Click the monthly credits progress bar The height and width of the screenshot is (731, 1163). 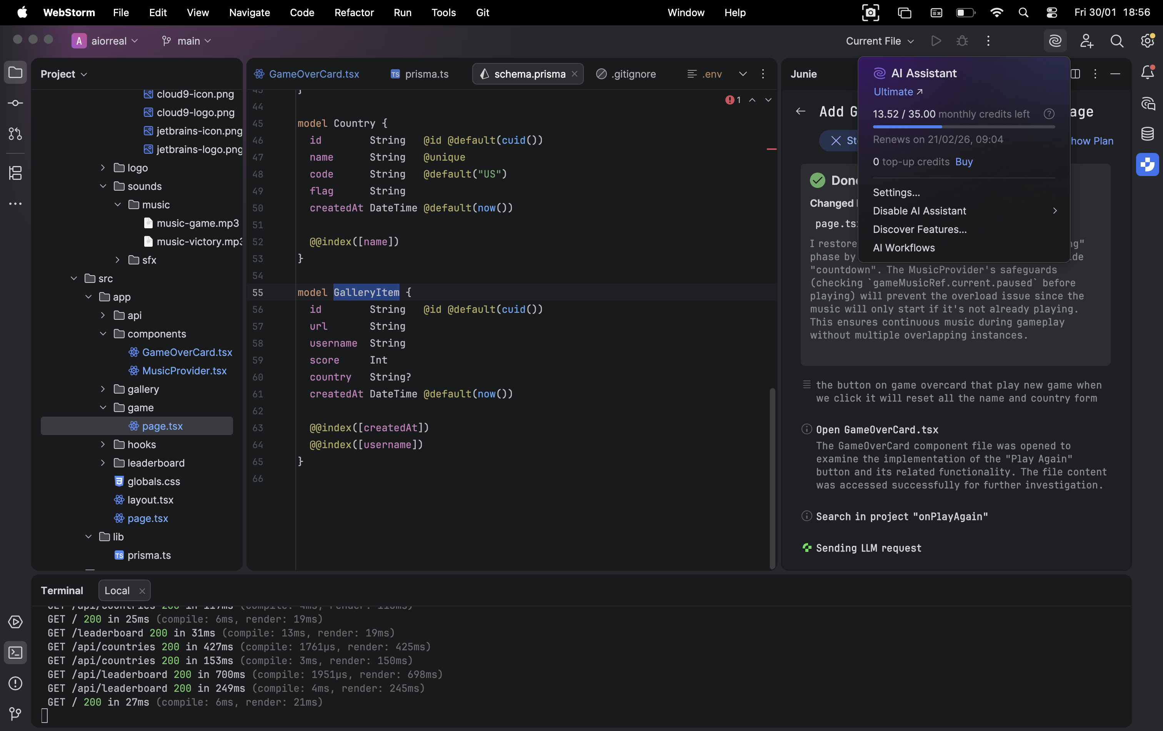click(x=963, y=127)
